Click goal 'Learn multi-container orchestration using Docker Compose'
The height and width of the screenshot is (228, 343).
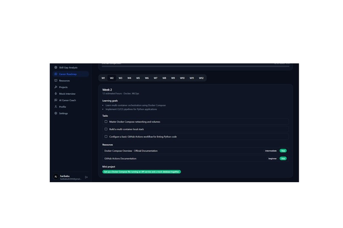pyautogui.click(x=136, y=105)
